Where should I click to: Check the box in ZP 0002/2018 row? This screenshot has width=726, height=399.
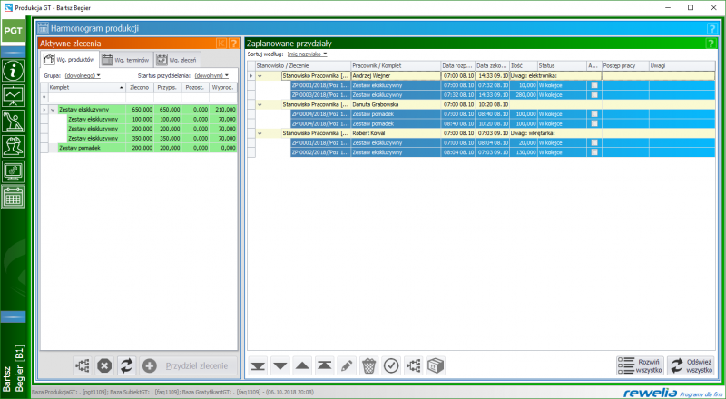tap(594, 151)
